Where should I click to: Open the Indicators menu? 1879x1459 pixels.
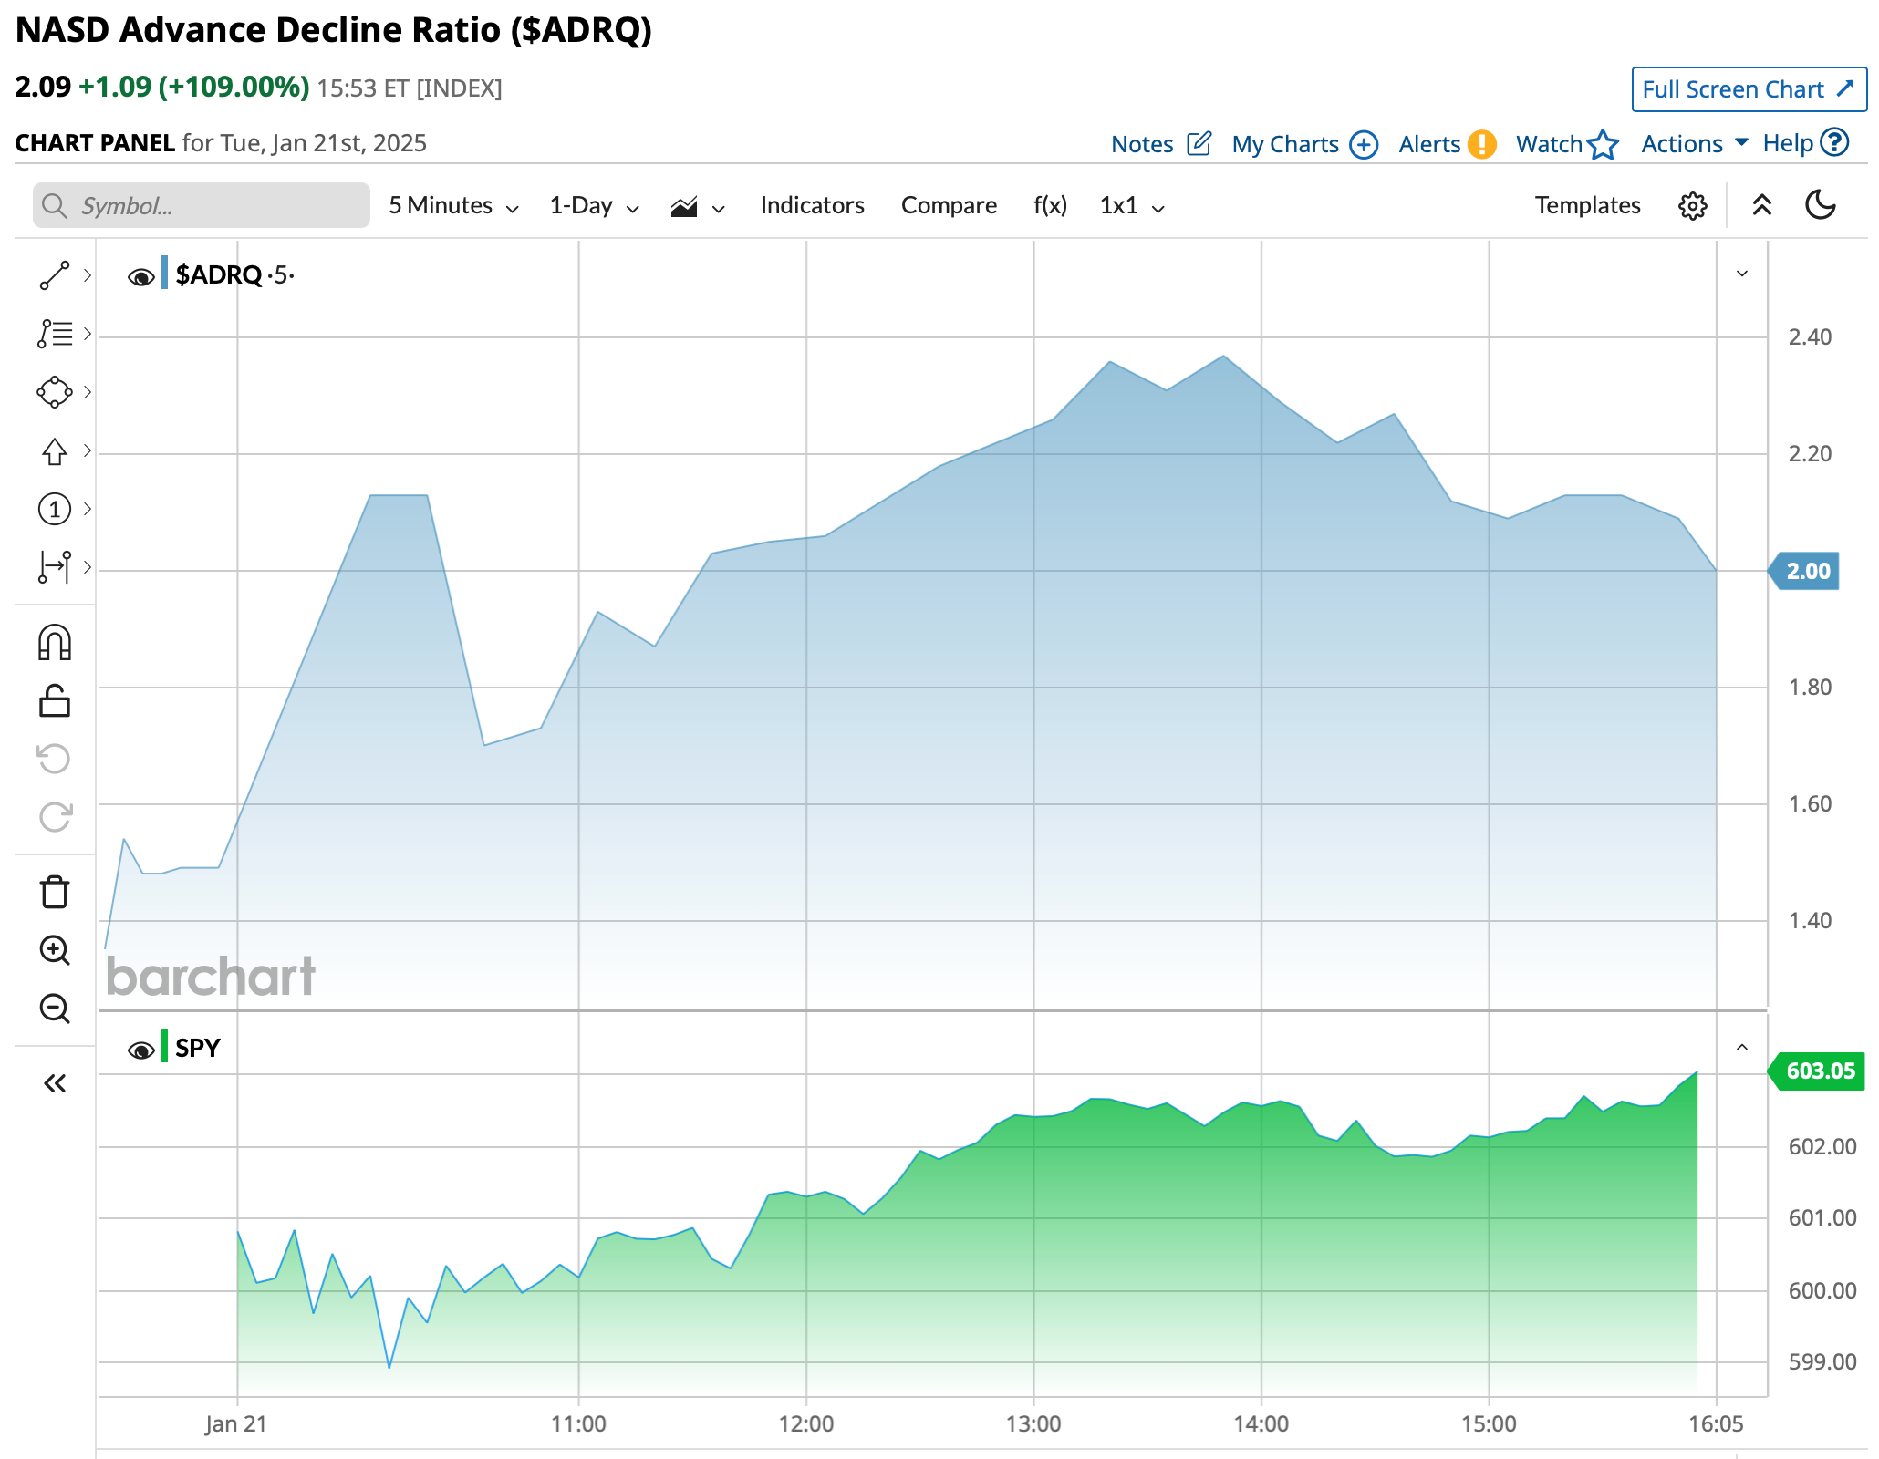(x=812, y=206)
